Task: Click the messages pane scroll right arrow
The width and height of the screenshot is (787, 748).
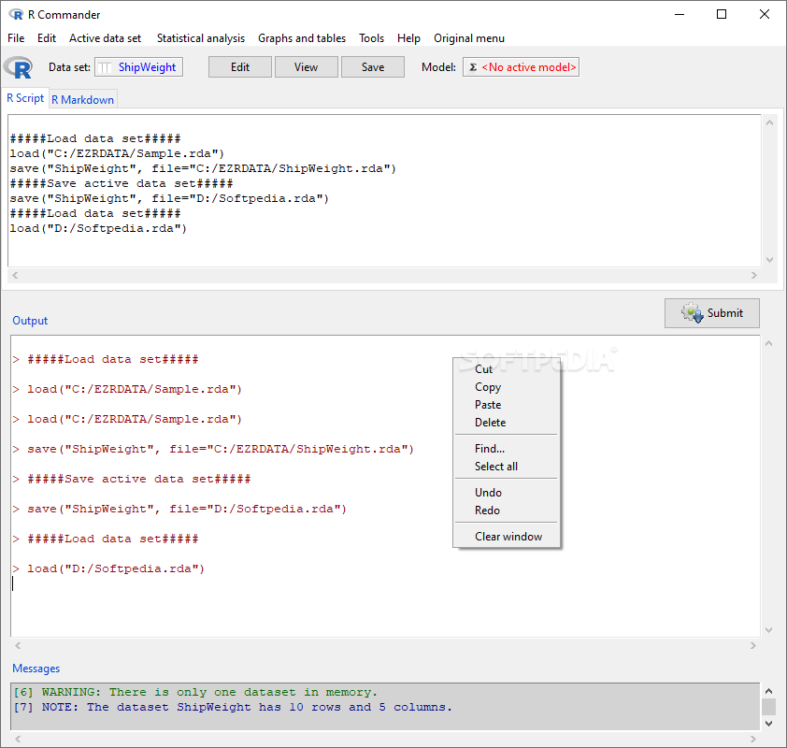Action: pyautogui.click(x=752, y=739)
